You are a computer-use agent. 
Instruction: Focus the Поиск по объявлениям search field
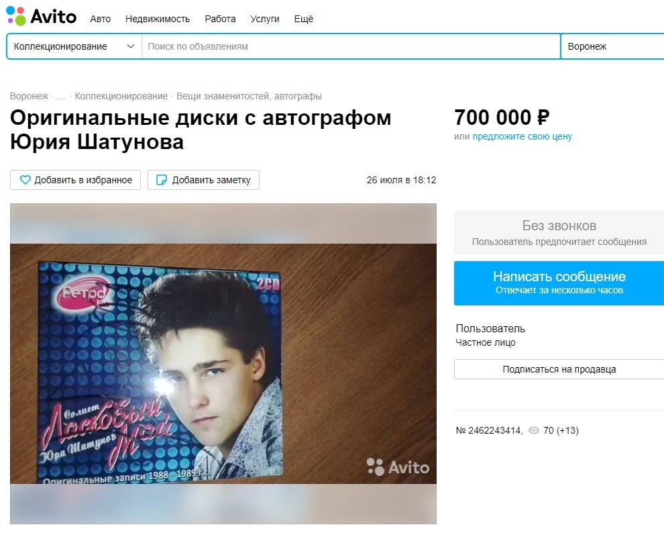[351, 46]
